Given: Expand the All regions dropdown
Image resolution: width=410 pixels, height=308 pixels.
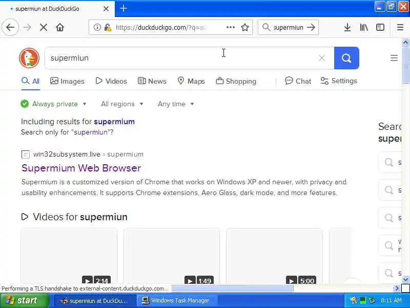Looking at the screenshot, I should click(122, 104).
